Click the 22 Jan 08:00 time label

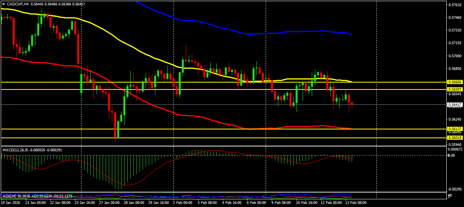click(x=60, y=202)
